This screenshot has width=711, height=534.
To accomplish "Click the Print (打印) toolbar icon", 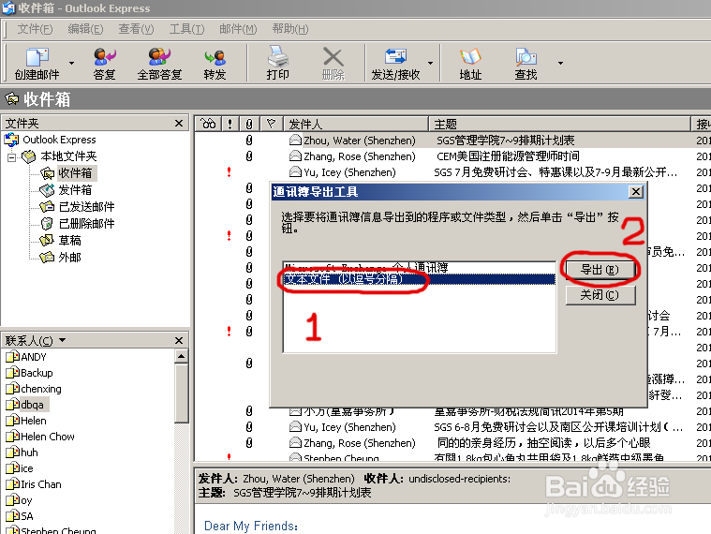I will (x=277, y=63).
